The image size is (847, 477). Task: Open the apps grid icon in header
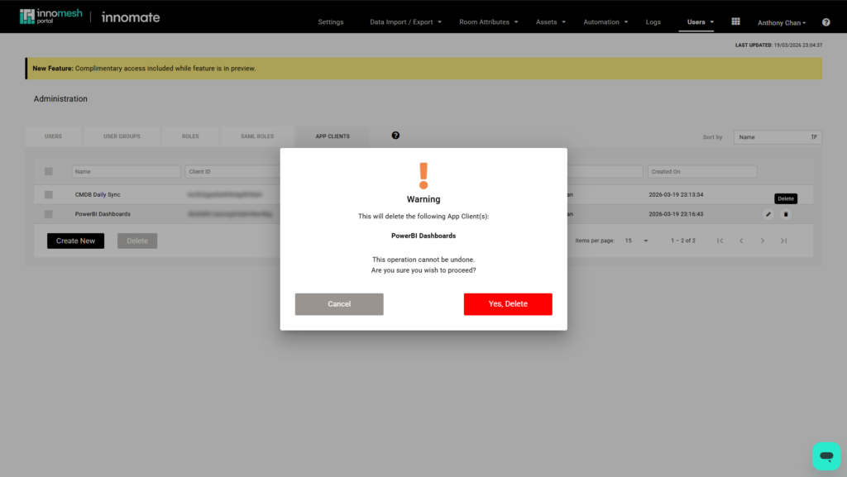735,21
